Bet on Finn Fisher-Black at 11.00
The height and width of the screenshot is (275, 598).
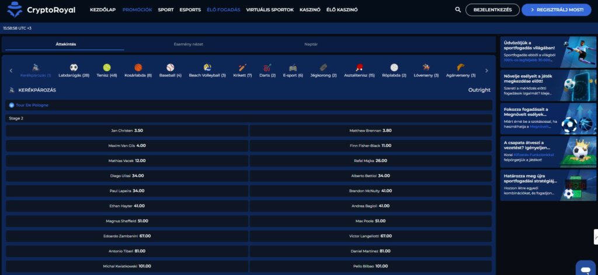tap(371, 146)
